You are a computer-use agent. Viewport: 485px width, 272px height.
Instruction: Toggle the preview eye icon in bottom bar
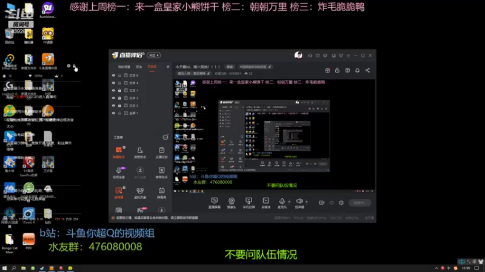(x=332, y=202)
